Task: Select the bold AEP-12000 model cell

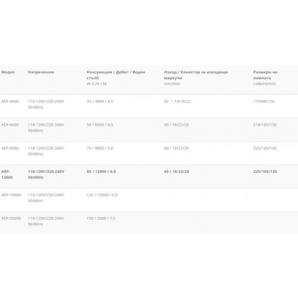Action: tap(7, 175)
